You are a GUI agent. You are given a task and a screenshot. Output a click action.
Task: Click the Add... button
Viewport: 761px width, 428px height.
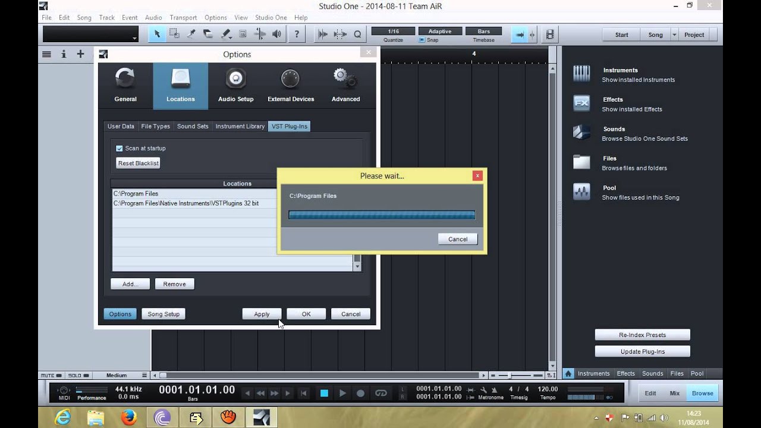(x=130, y=284)
